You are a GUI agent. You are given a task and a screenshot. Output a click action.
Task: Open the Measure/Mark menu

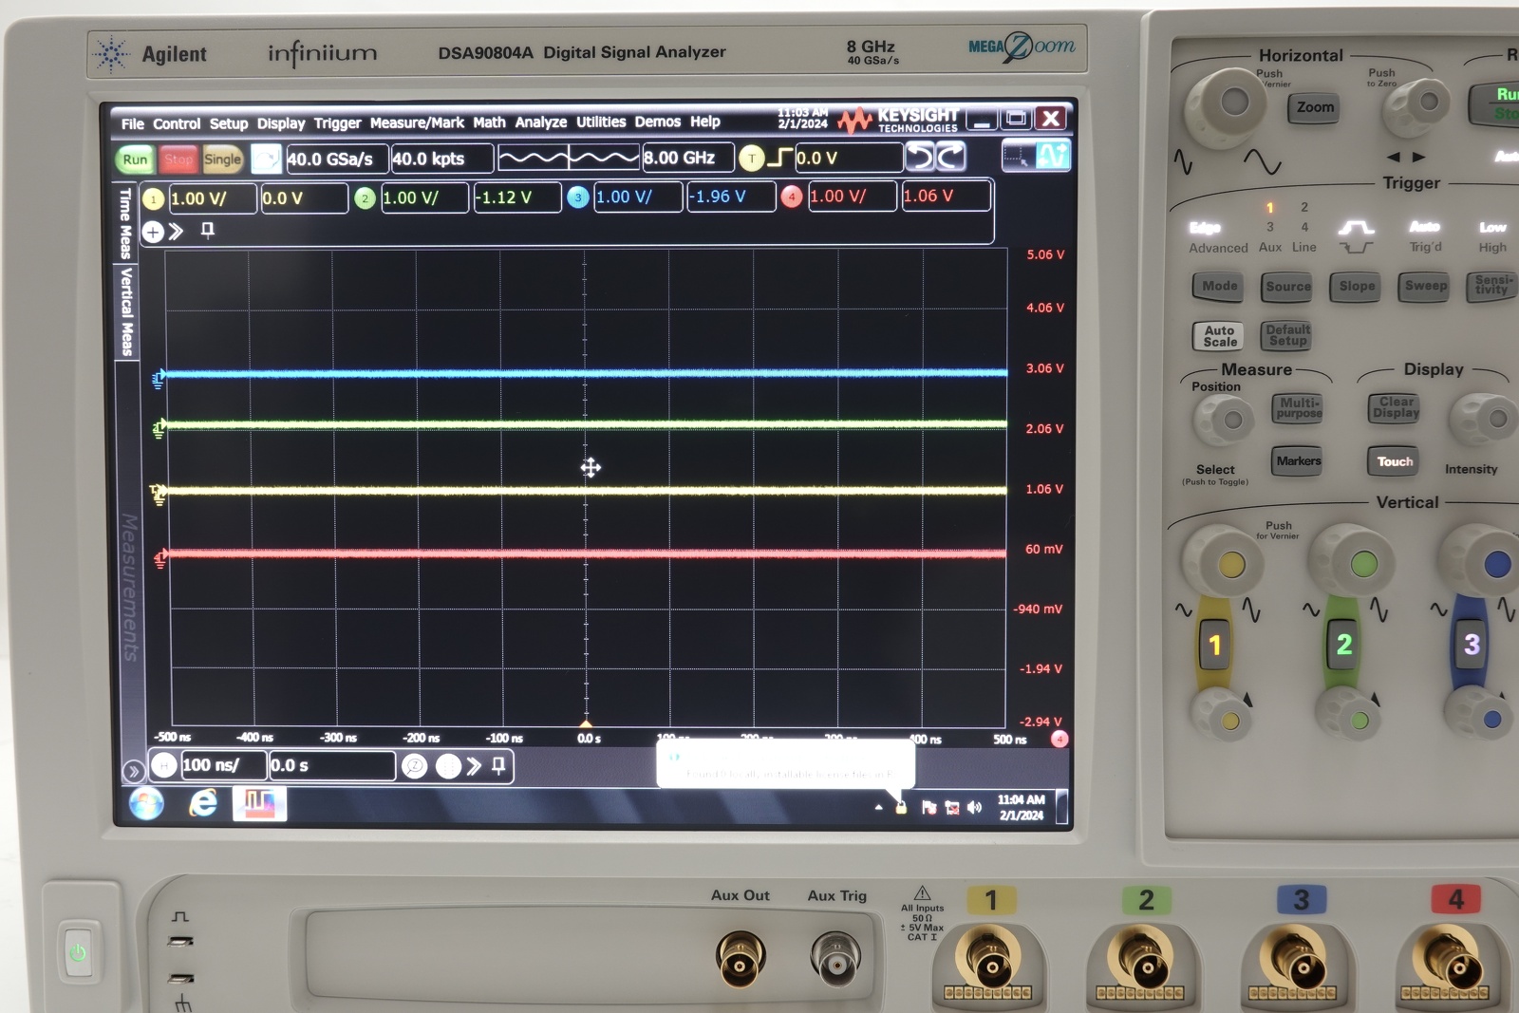coord(417,122)
